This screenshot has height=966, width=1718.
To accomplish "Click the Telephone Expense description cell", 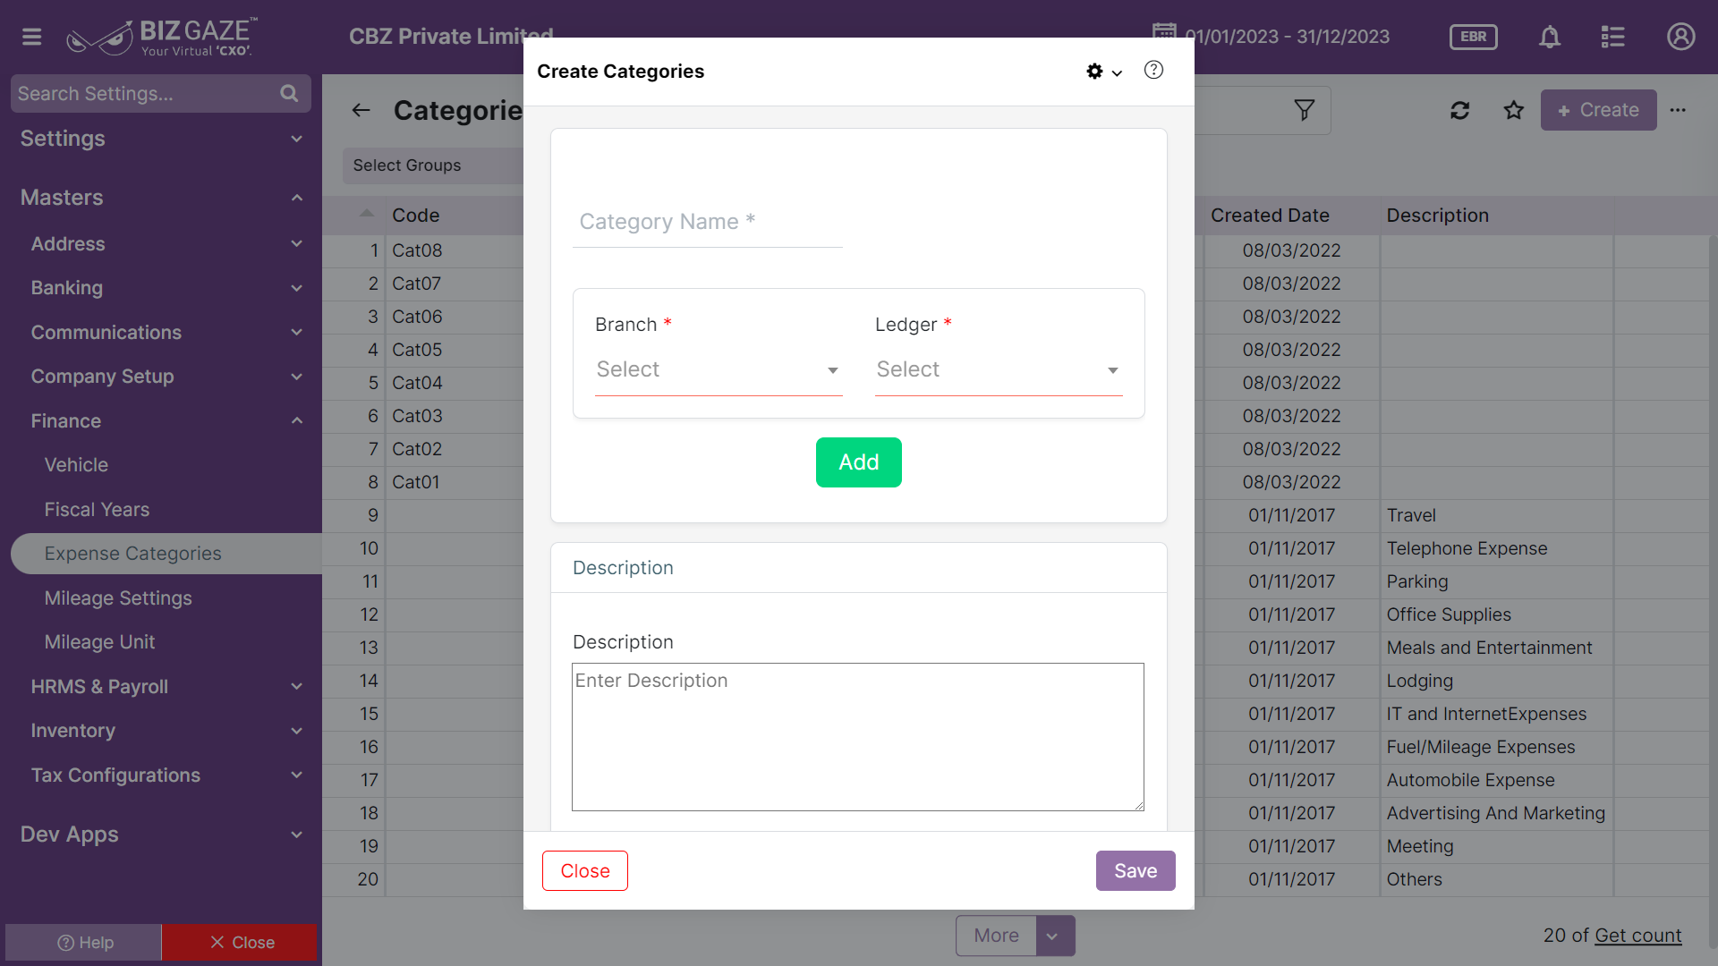I will click(1496, 548).
